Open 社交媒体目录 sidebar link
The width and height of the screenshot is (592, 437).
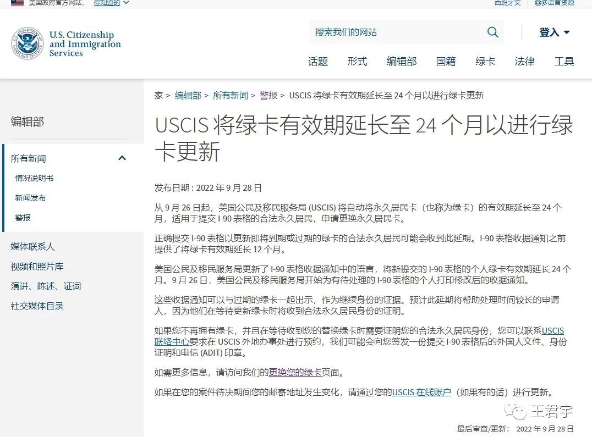(x=37, y=306)
